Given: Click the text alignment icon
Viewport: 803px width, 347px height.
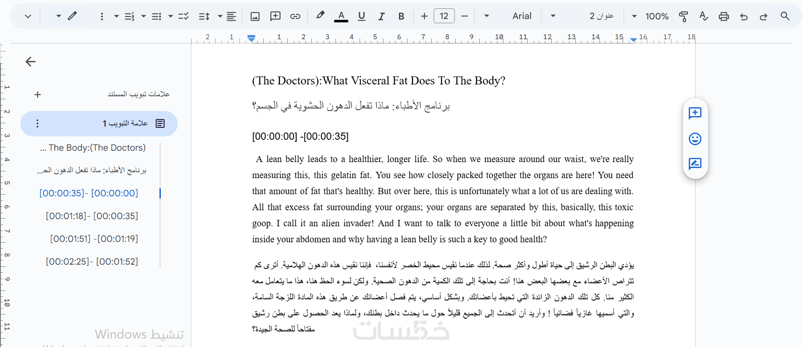Looking at the screenshot, I should (231, 16).
